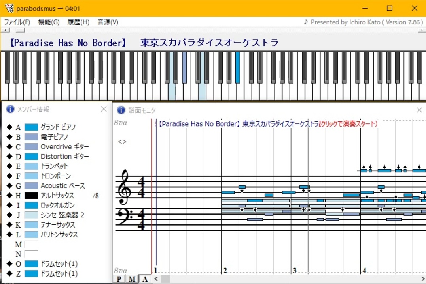Screen dimensions: 426x284
Task: Select the ドラムセット(1) name in row O
Action: 59,263
